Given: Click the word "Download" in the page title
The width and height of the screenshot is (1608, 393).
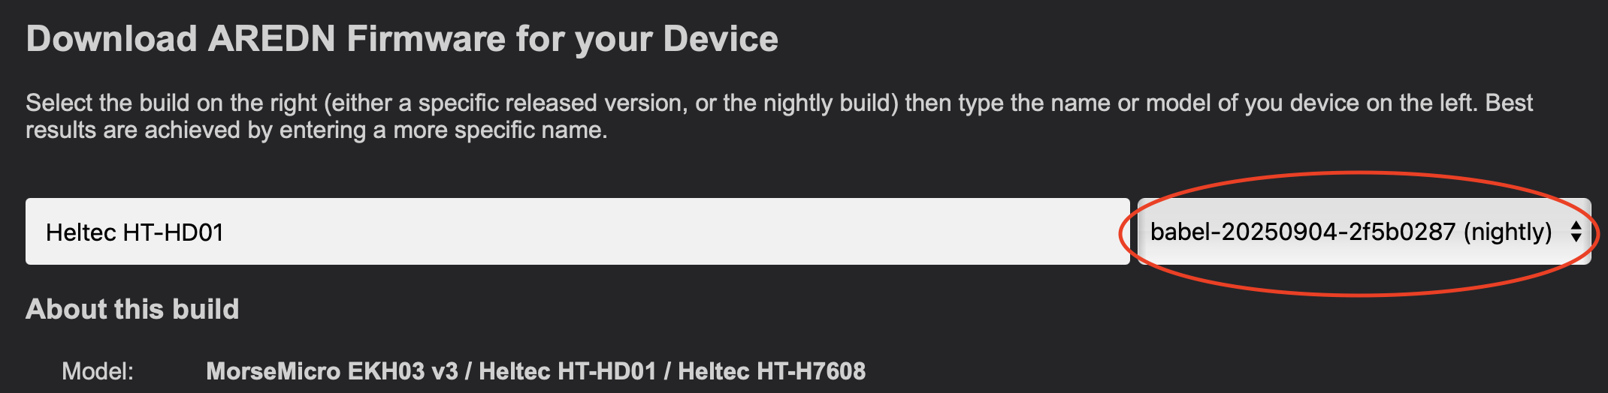Looking at the screenshot, I should point(111,39).
